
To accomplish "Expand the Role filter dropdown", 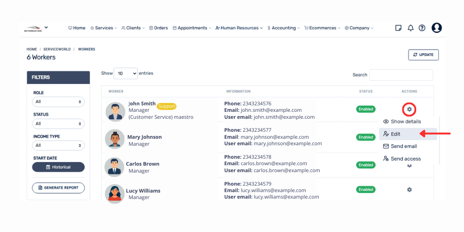I will pyautogui.click(x=58, y=102).
